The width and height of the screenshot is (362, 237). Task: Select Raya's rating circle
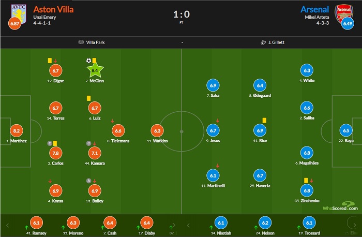point(344,131)
